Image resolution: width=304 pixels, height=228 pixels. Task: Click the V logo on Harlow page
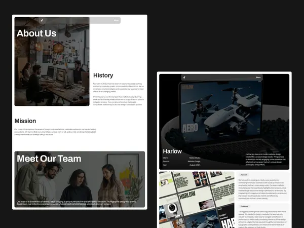point(184,78)
